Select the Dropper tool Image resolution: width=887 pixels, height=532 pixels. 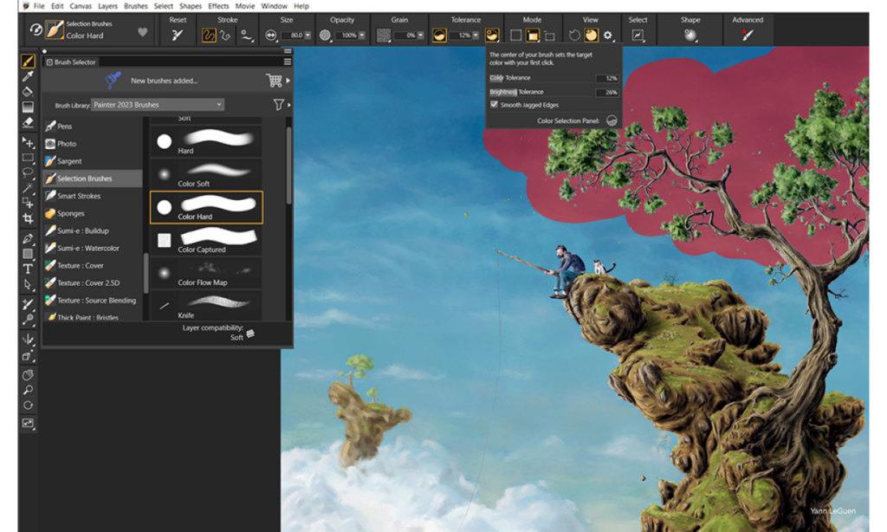coord(28,76)
